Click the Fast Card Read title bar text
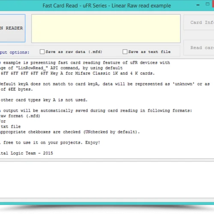The image size is (214, 214). tap(107, 6)
